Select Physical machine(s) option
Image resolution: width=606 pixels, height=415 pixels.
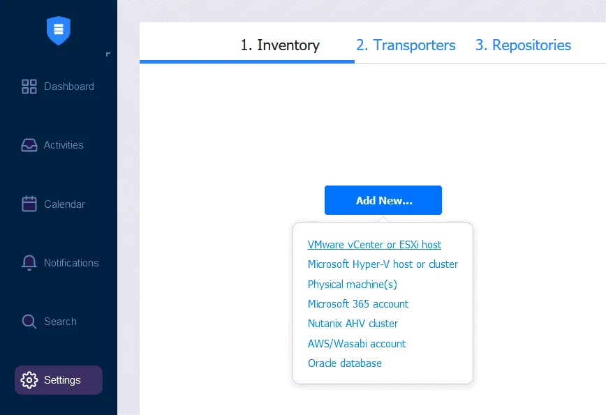[353, 285]
